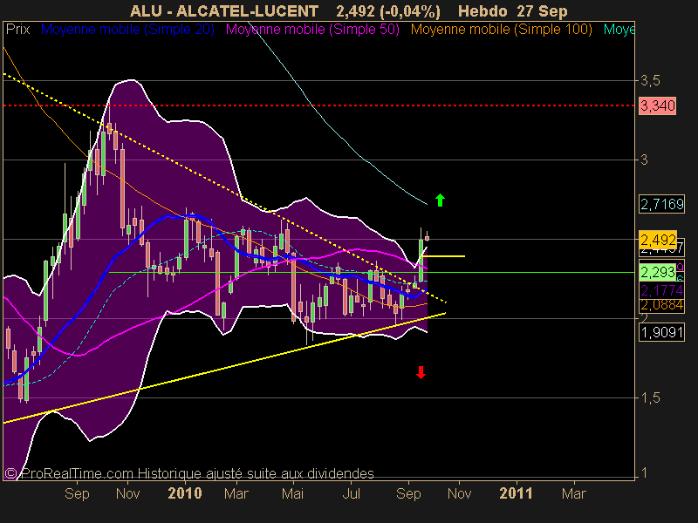698x523 pixels.
Task: Click the '2,492 (-0,04%)' quote in title
Action: tap(388, 10)
